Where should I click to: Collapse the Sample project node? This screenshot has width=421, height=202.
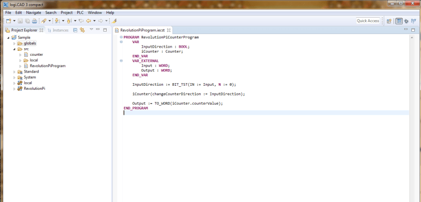(9, 38)
